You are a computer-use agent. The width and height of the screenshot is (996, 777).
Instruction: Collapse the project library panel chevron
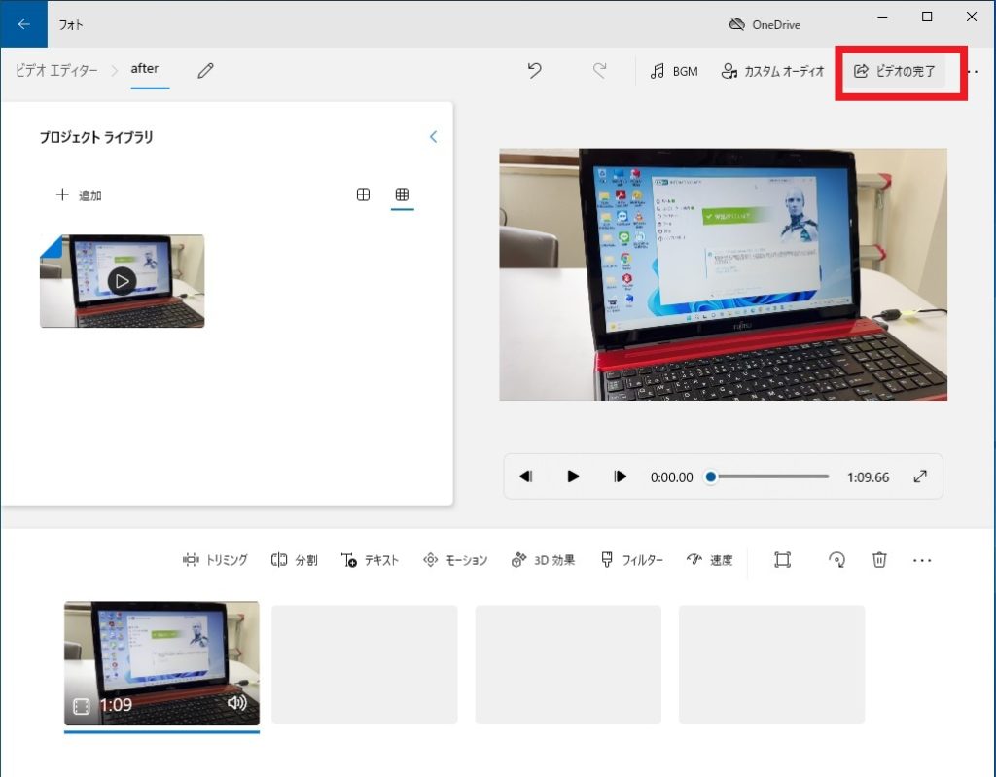click(433, 137)
